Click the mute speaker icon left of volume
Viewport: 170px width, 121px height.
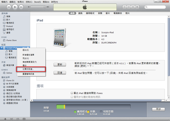click(29, 7)
